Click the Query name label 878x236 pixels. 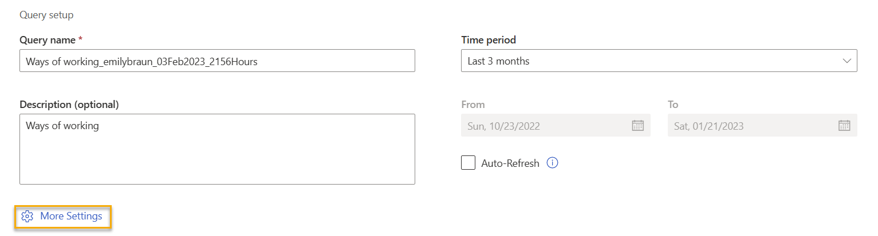(x=48, y=40)
